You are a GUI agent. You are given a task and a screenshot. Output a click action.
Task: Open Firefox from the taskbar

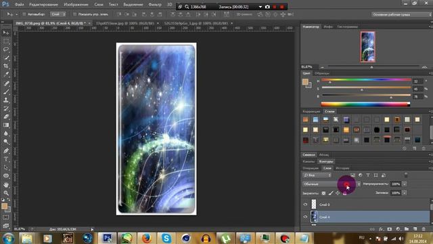pyautogui.click(x=146, y=238)
